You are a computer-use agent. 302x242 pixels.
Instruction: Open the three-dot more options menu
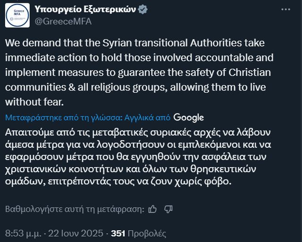pos(285,9)
